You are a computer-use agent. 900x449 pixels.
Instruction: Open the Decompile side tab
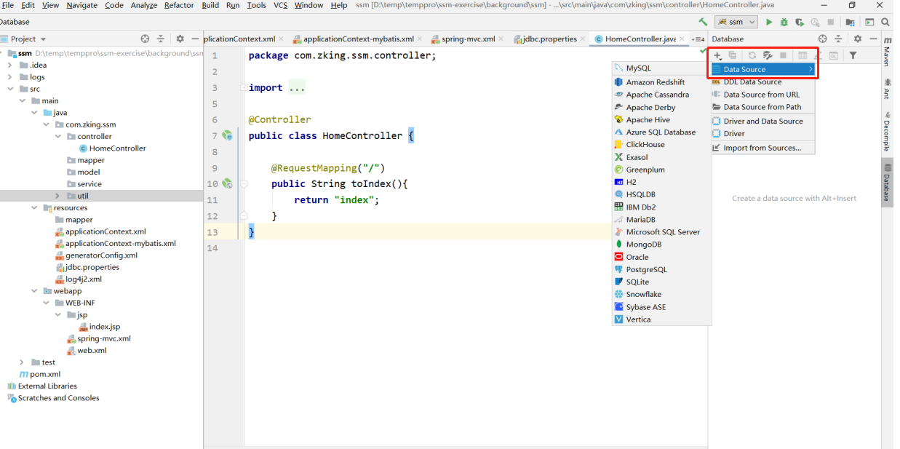pyautogui.click(x=887, y=132)
